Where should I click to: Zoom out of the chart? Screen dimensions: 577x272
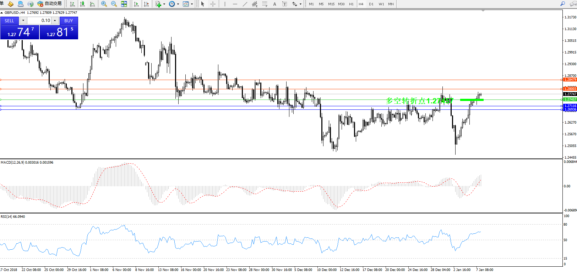[114, 4]
